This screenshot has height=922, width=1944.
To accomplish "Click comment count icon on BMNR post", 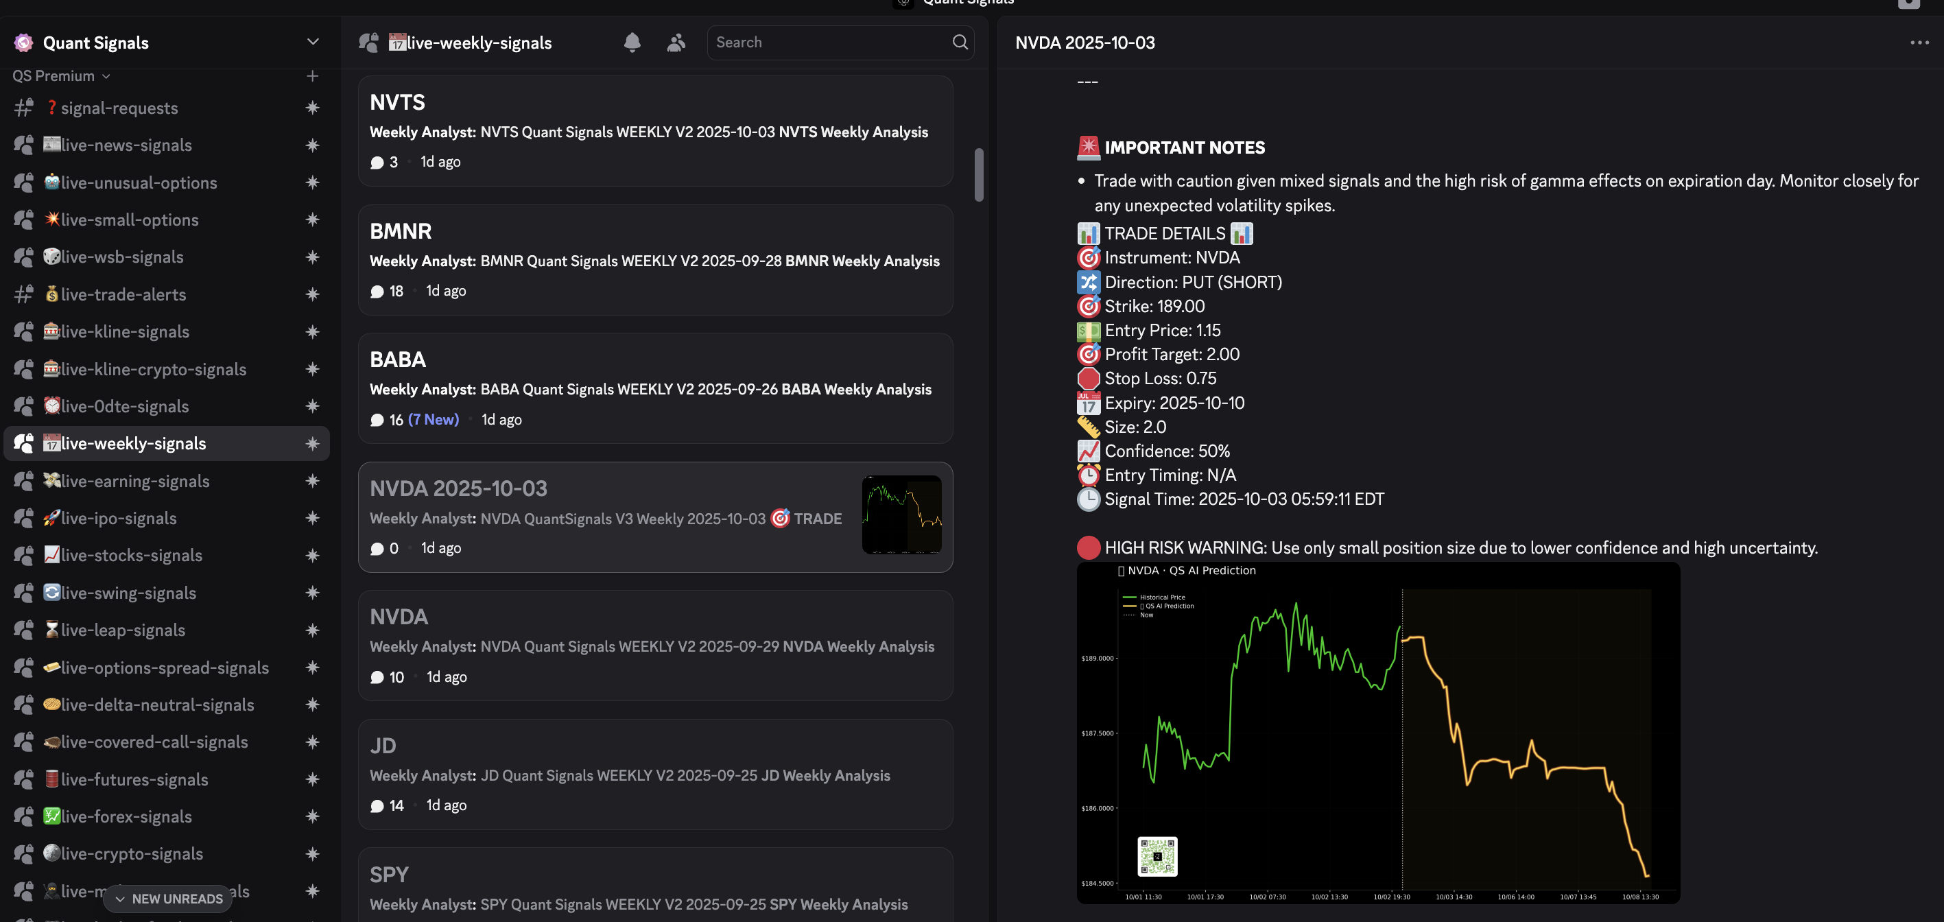I will tap(377, 292).
